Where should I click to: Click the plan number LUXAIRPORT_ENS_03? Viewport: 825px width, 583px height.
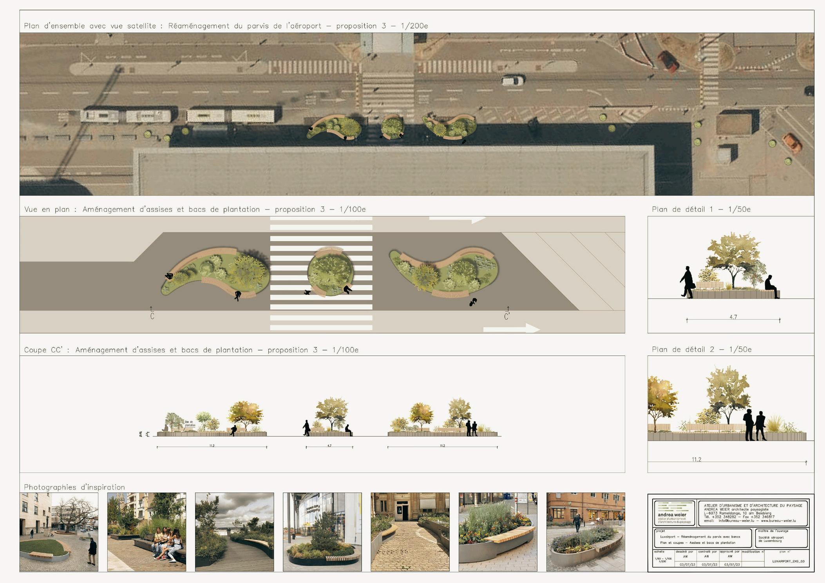(788, 561)
